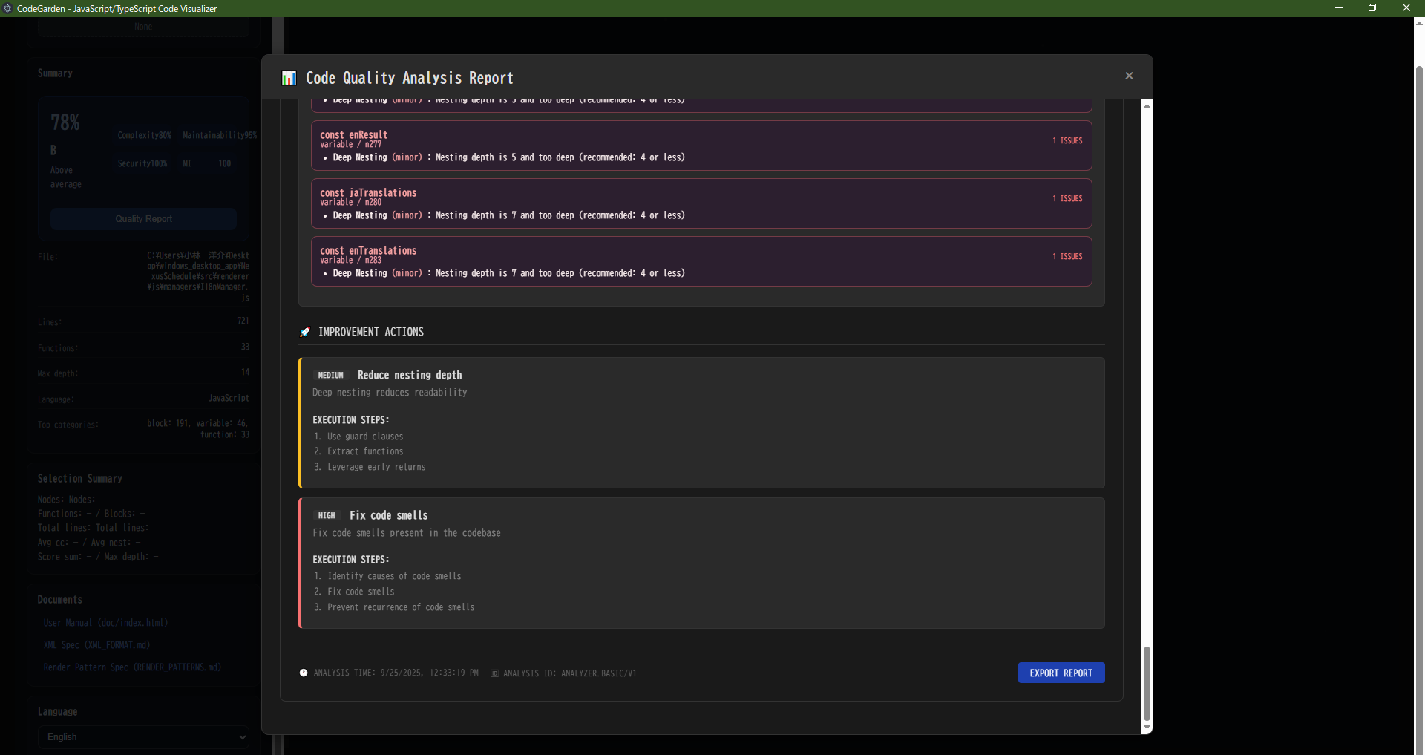Select the const jaTranslations issue card

(701, 203)
